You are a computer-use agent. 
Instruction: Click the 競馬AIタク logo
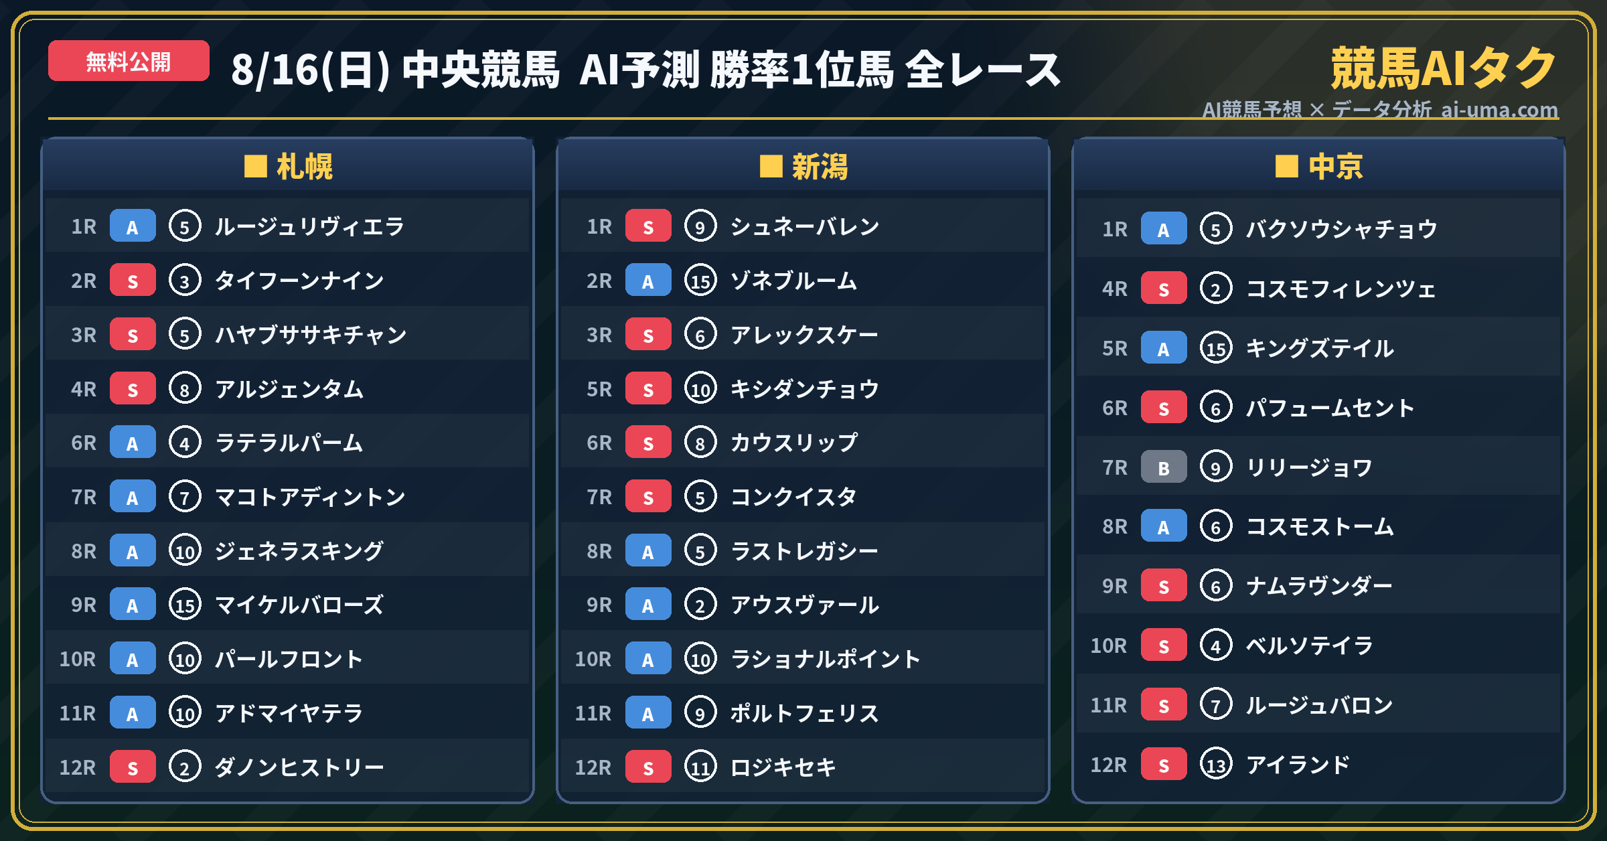point(1444,68)
